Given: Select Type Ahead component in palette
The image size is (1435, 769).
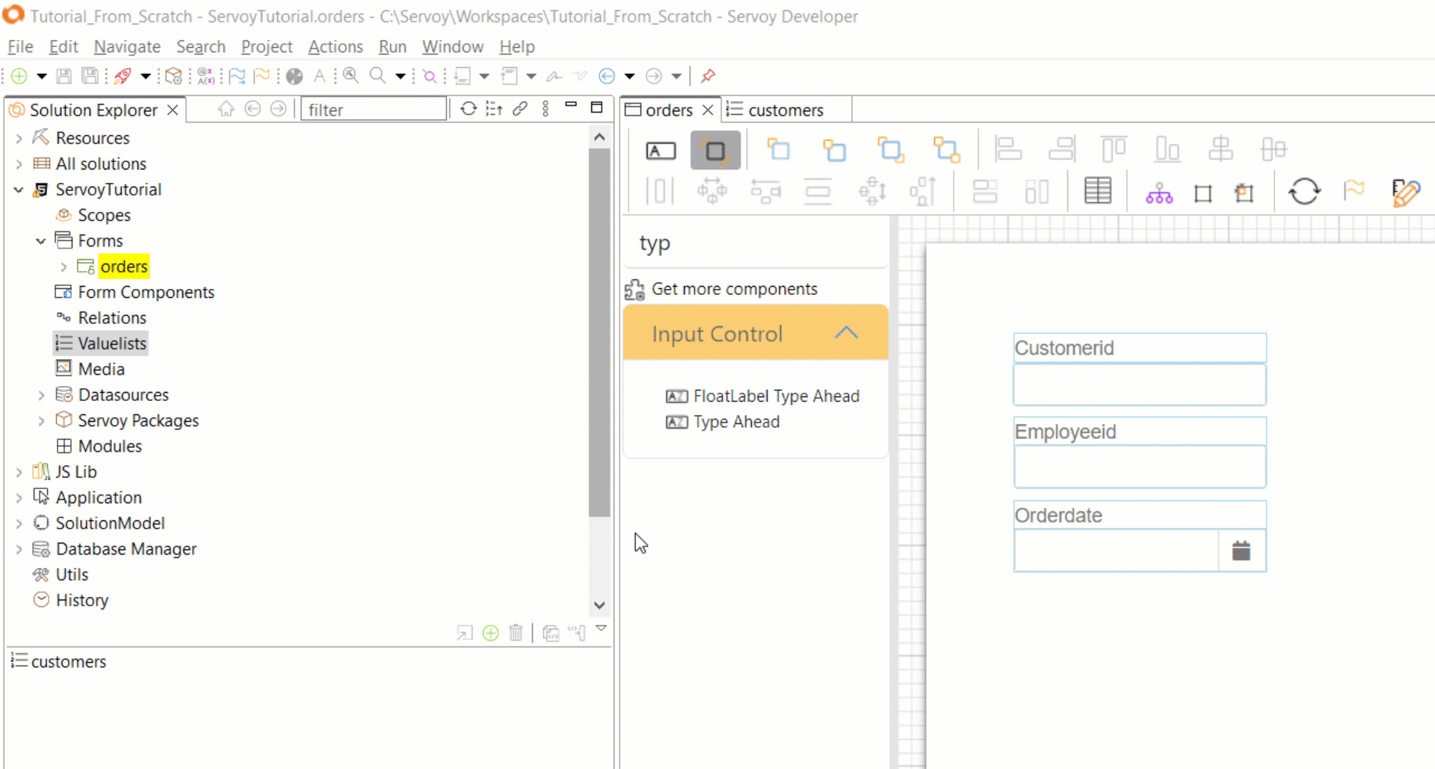Looking at the screenshot, I should [736, 422].
